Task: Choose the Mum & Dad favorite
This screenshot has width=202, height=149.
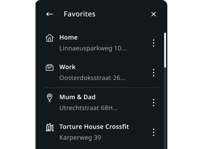Action: [x=77, y=97]
